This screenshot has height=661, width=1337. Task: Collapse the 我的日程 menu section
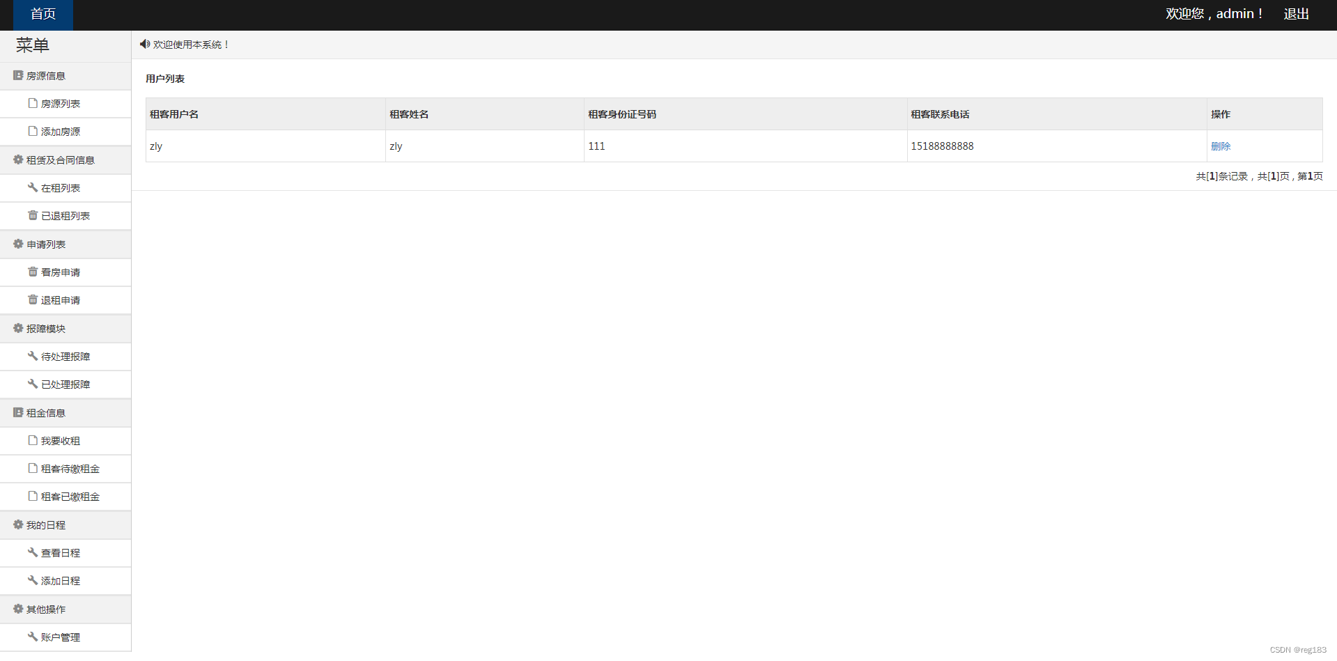click(x=65, y=525)
